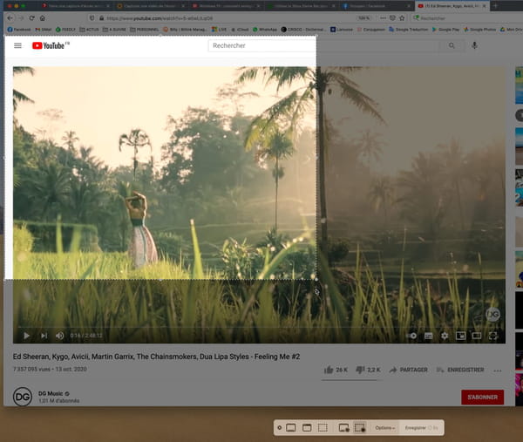Viewport: 523px width, 442px height.
Task: Open DG Music channel avatar
Action: [23, 397]
